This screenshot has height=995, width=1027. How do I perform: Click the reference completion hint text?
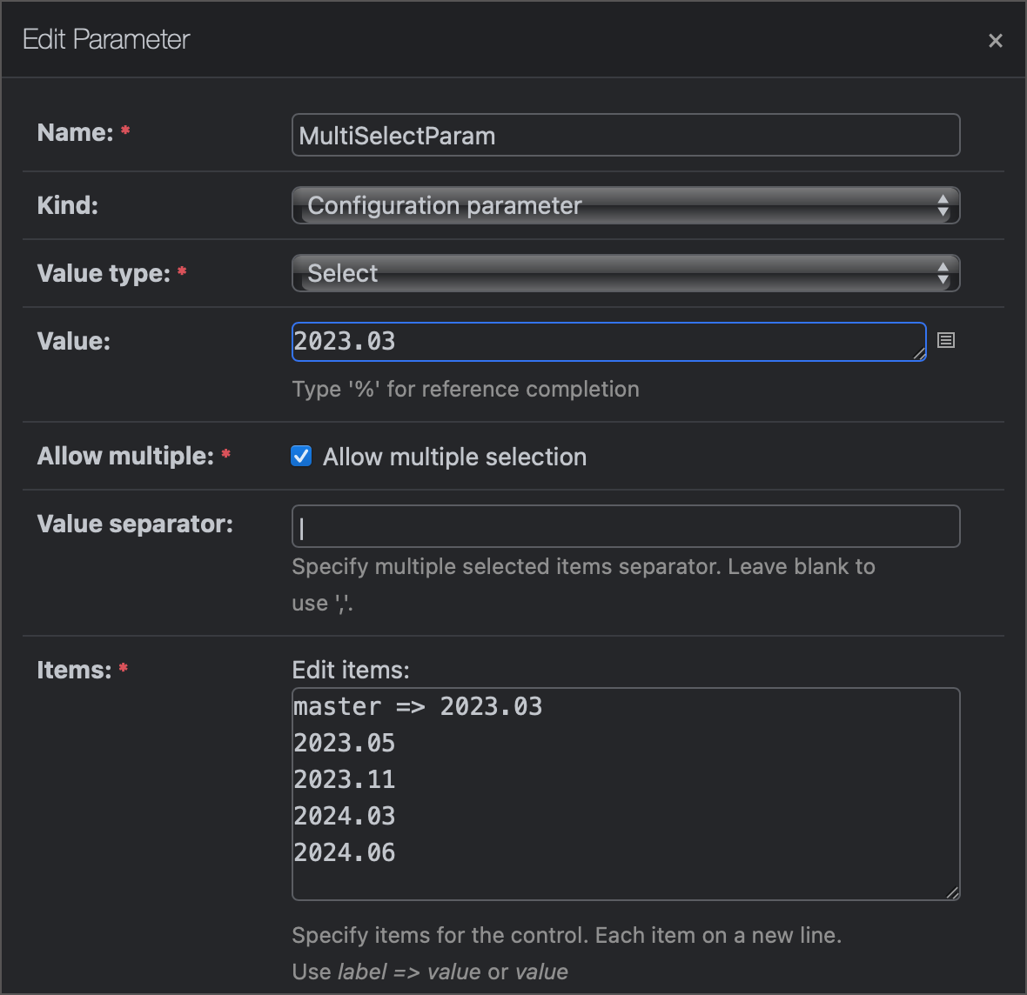465,389
